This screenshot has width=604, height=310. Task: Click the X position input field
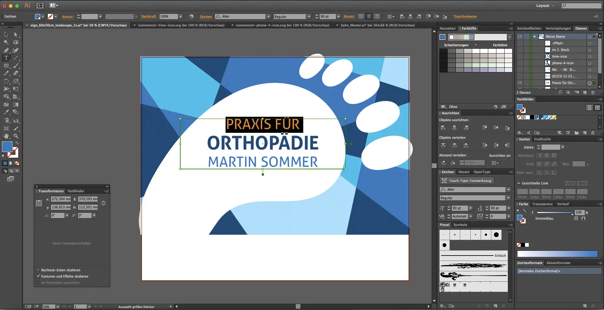pyautogui.click(x=61, y=199)
